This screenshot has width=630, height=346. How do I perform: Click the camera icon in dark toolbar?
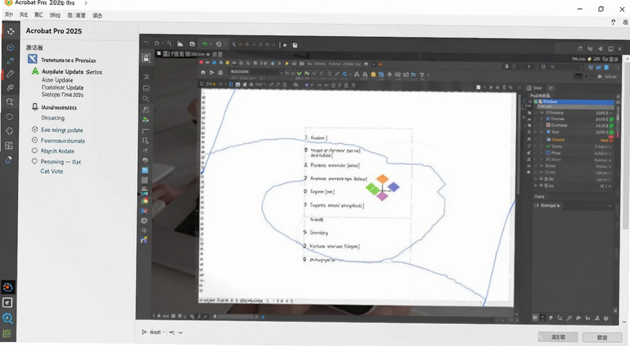pos(192,44)
